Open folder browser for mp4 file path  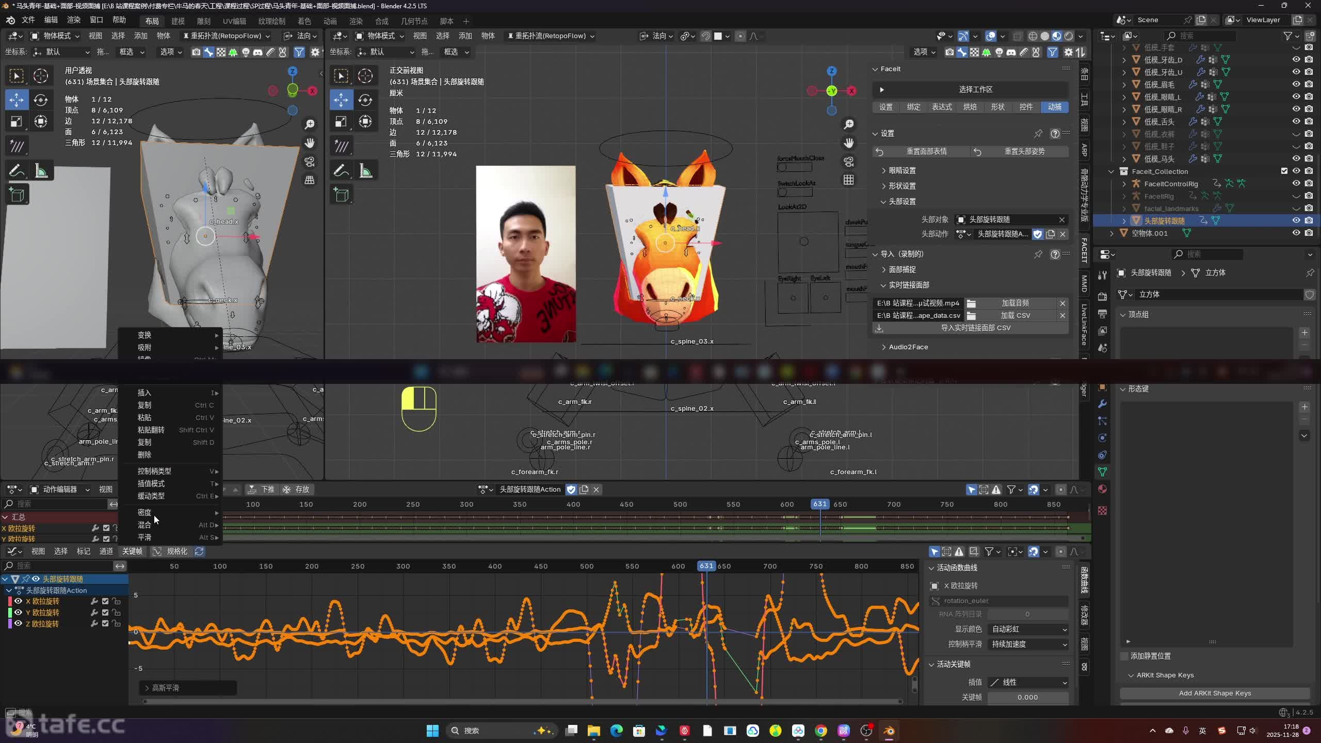click(x=971, y=303)
